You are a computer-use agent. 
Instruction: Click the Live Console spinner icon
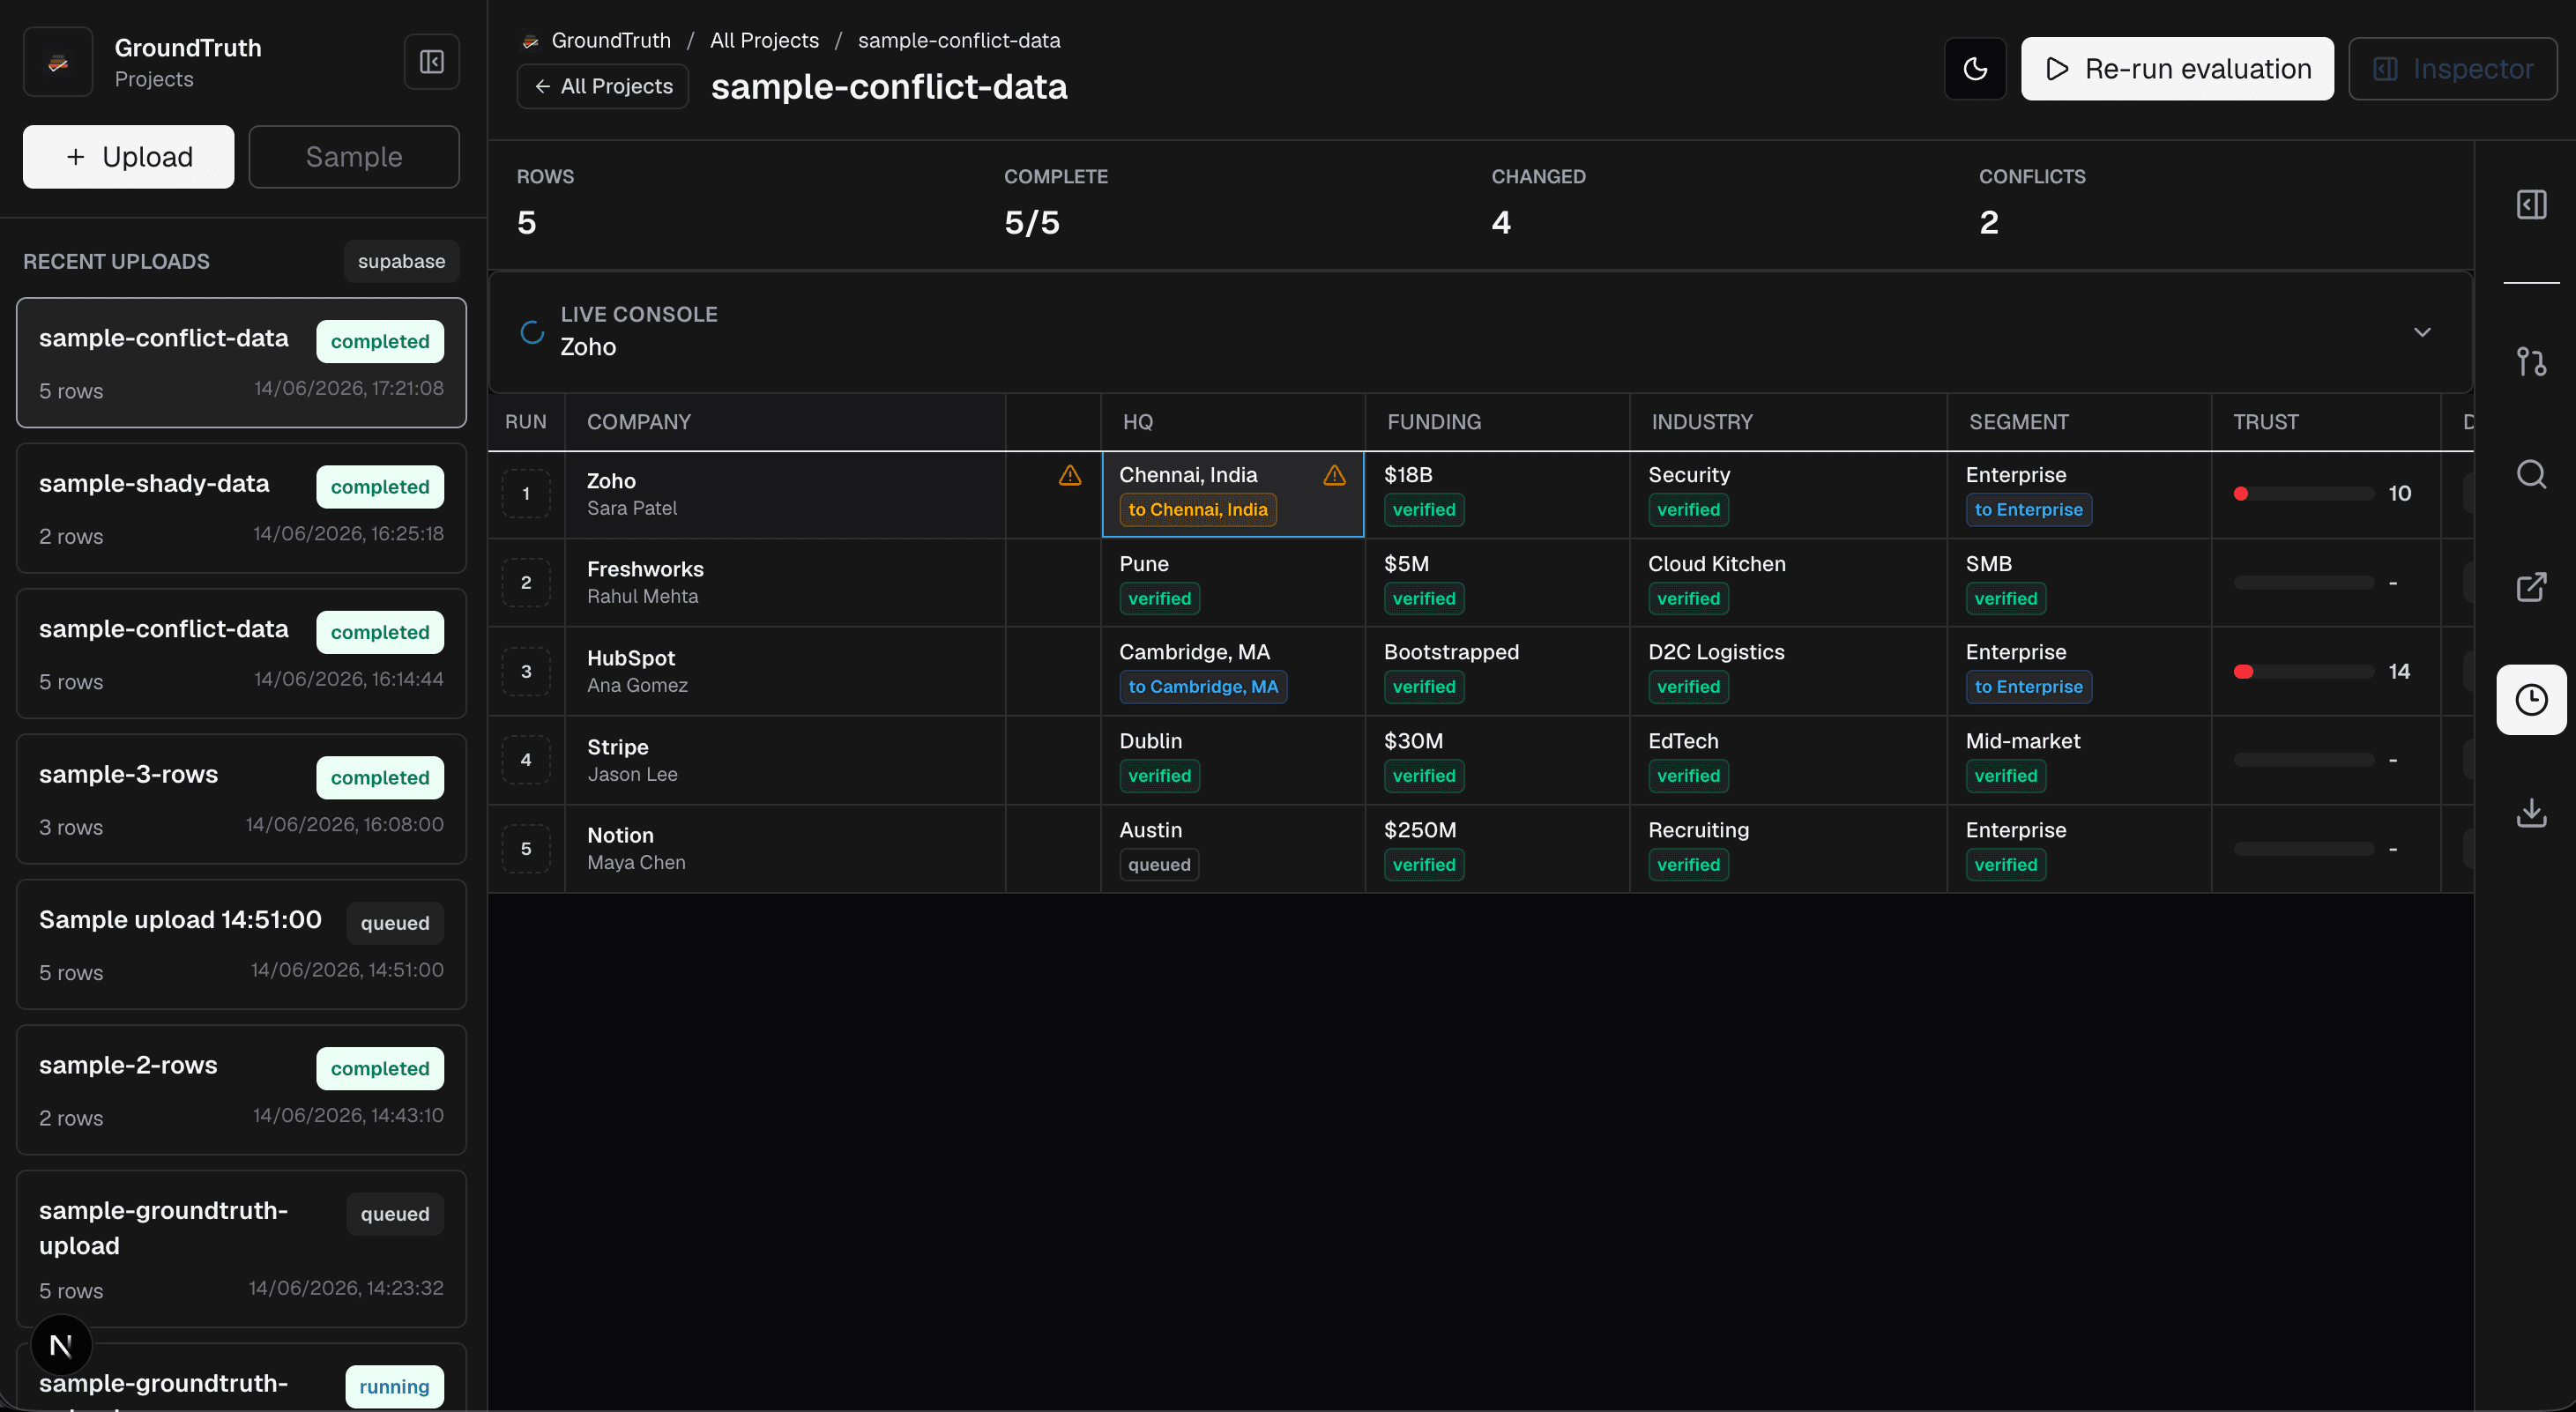click(532, 332)
